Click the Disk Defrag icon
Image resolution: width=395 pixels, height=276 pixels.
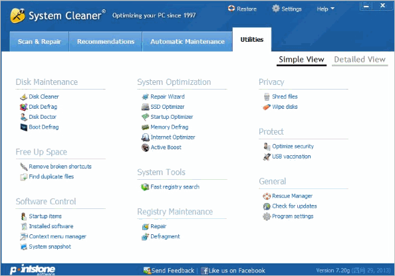click(x=24, y=107)
